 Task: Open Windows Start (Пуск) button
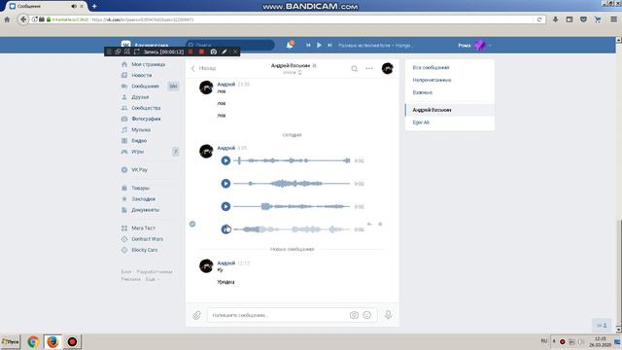(x=11, y=341)
